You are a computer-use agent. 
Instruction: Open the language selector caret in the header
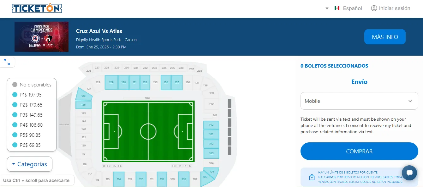point(326,8)
